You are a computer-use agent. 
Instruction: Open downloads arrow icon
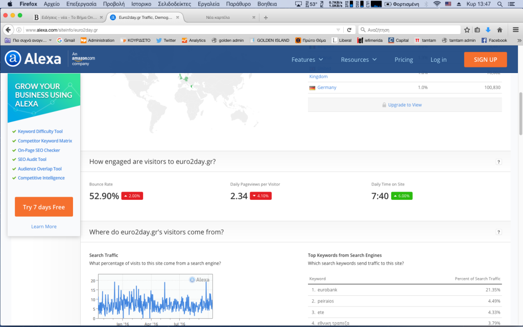(x=488, y=30)
